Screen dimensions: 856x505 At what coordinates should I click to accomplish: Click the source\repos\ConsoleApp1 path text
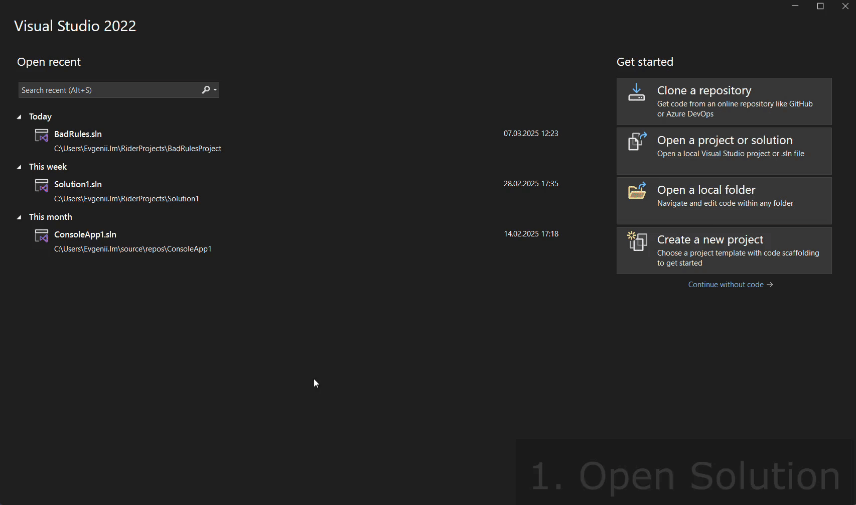[133, 249]
